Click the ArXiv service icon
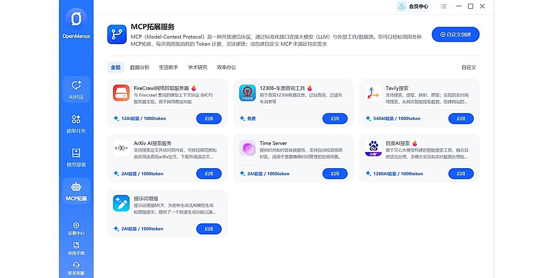 click(121, 148)
